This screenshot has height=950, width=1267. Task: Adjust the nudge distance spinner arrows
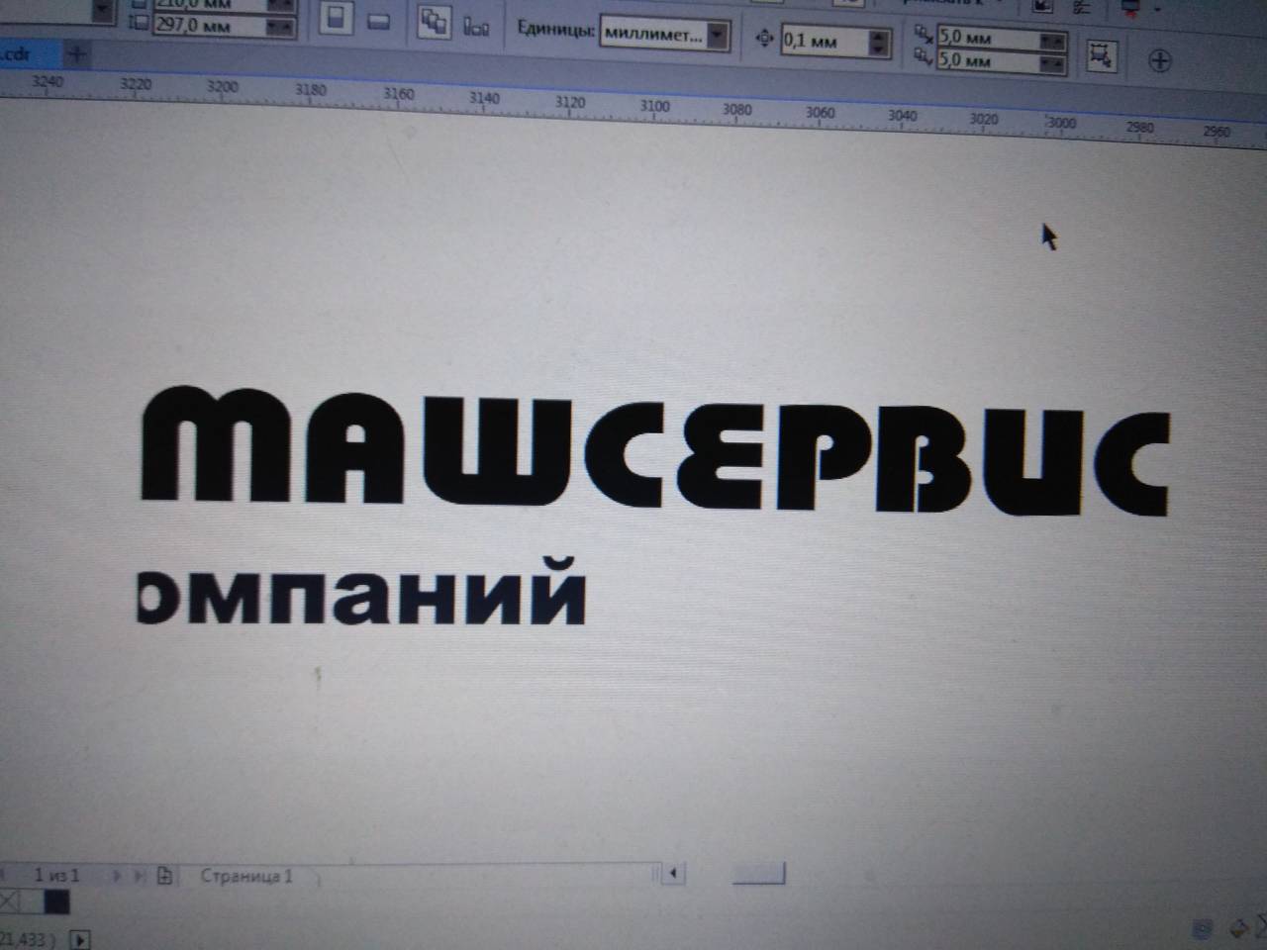click(x=879, y=42)
